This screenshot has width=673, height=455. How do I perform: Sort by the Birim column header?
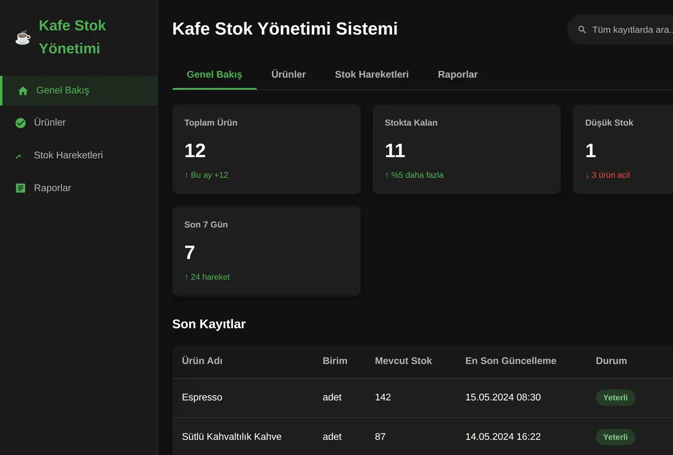pyautogui.click(x=335, y=361)
